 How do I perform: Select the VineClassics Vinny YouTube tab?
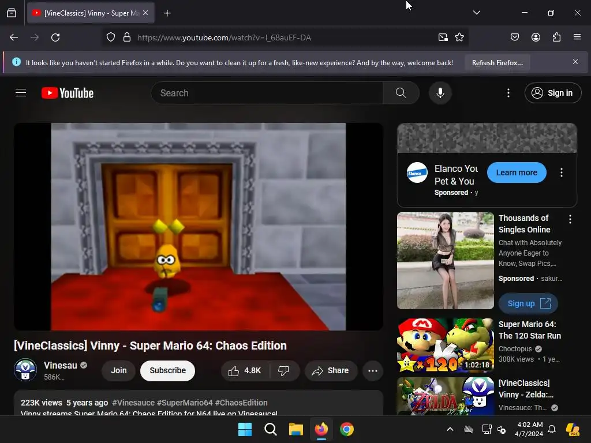coord(91,13)
